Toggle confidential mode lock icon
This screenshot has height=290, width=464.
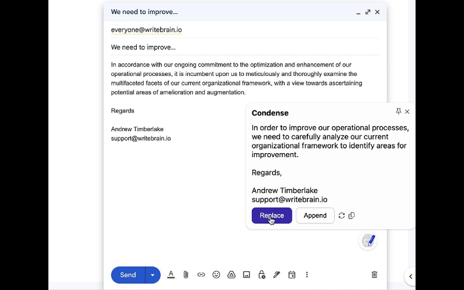pos(262,275)
